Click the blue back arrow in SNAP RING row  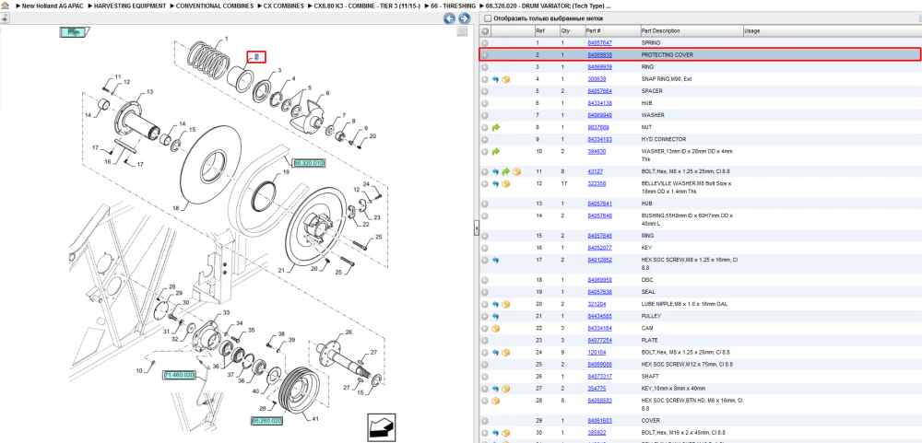(x=496, y=79)
